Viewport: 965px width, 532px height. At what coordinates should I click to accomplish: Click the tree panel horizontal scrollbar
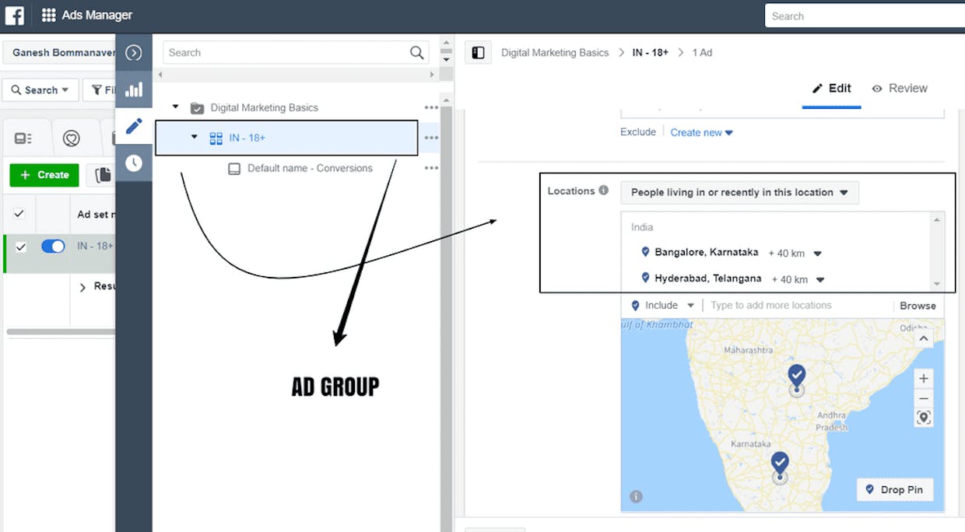[297, 75]
